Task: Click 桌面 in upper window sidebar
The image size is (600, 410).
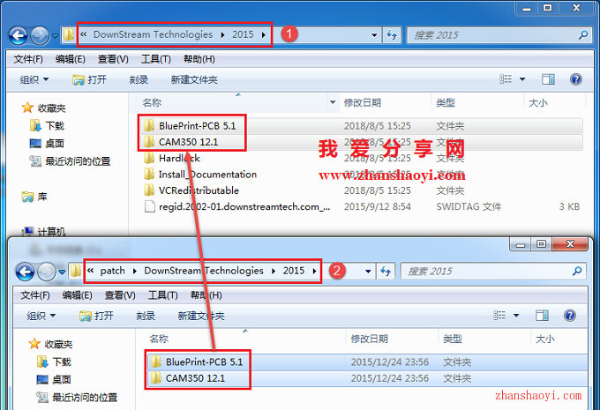Action: pyautogui.click(x=55, y=144)
